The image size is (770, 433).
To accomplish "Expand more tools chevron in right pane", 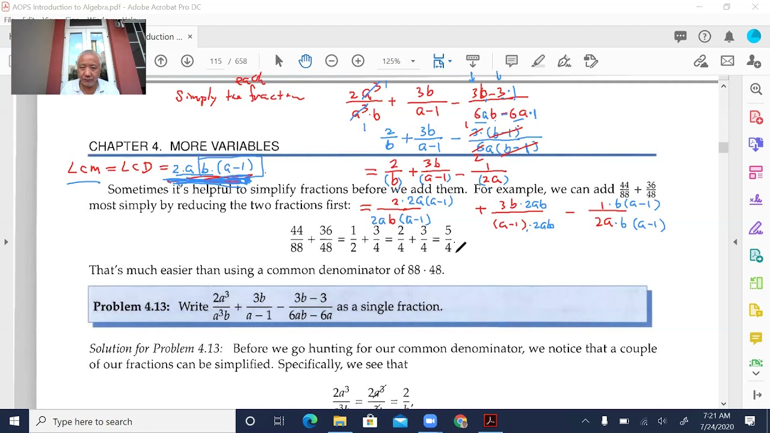I will tap(756, 373).
